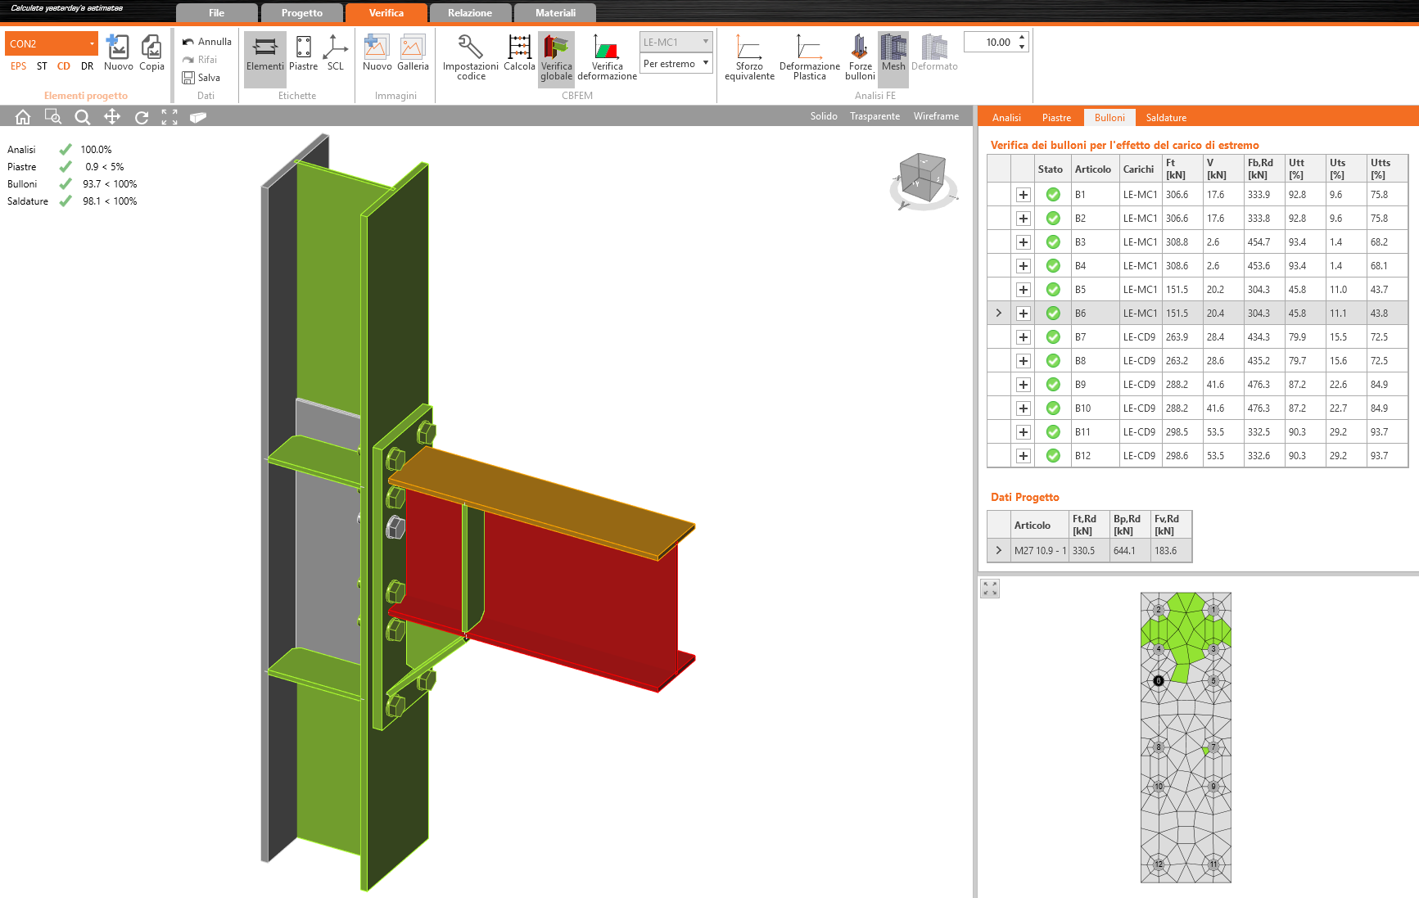Screen dimensions: 1419x898
Task: Select the pan move tool
Action: pos(112,117)
